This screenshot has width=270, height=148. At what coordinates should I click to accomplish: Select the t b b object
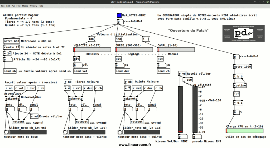(238, 76)
